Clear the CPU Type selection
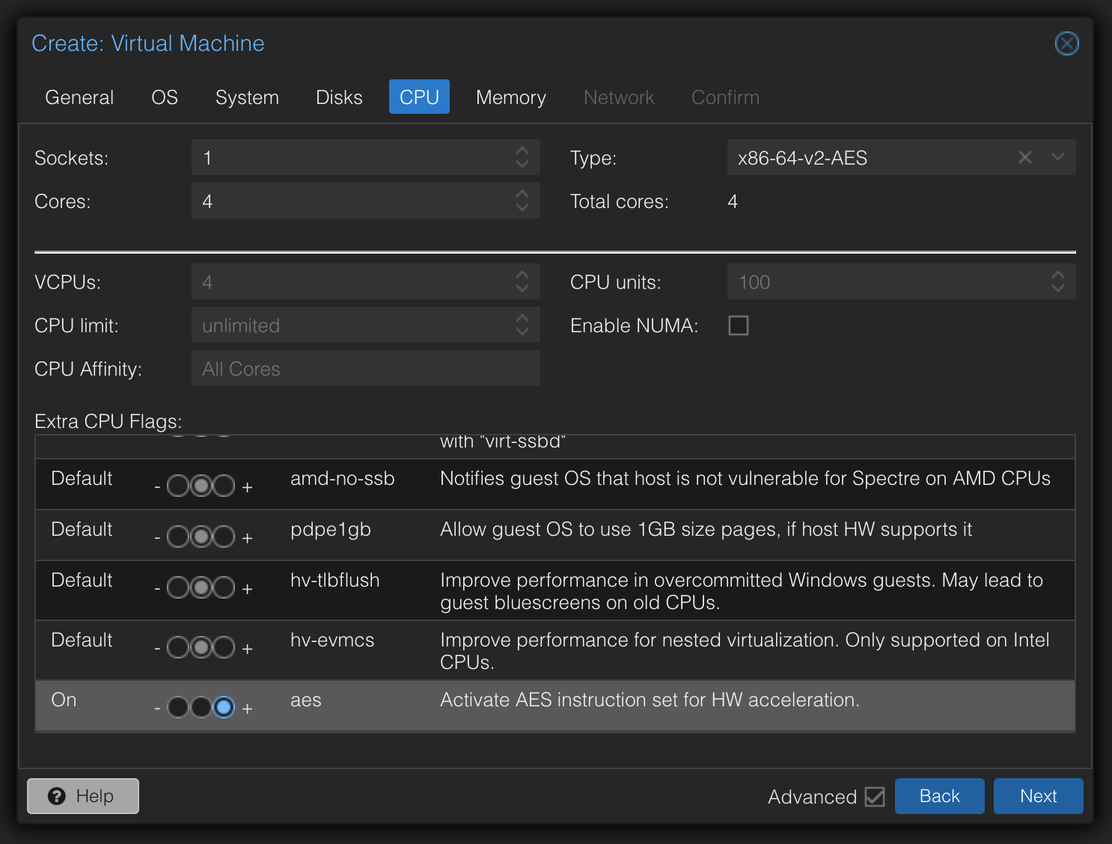Screen dimensions: 1112x844 (x=1025, y=157)
